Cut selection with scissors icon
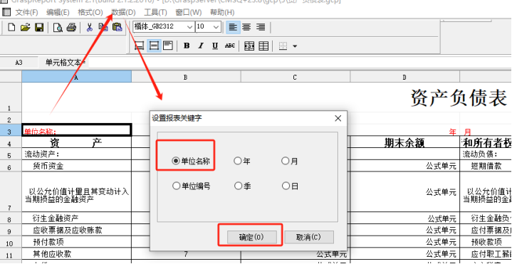Screen dimensions: 512x264 point(90,28)
